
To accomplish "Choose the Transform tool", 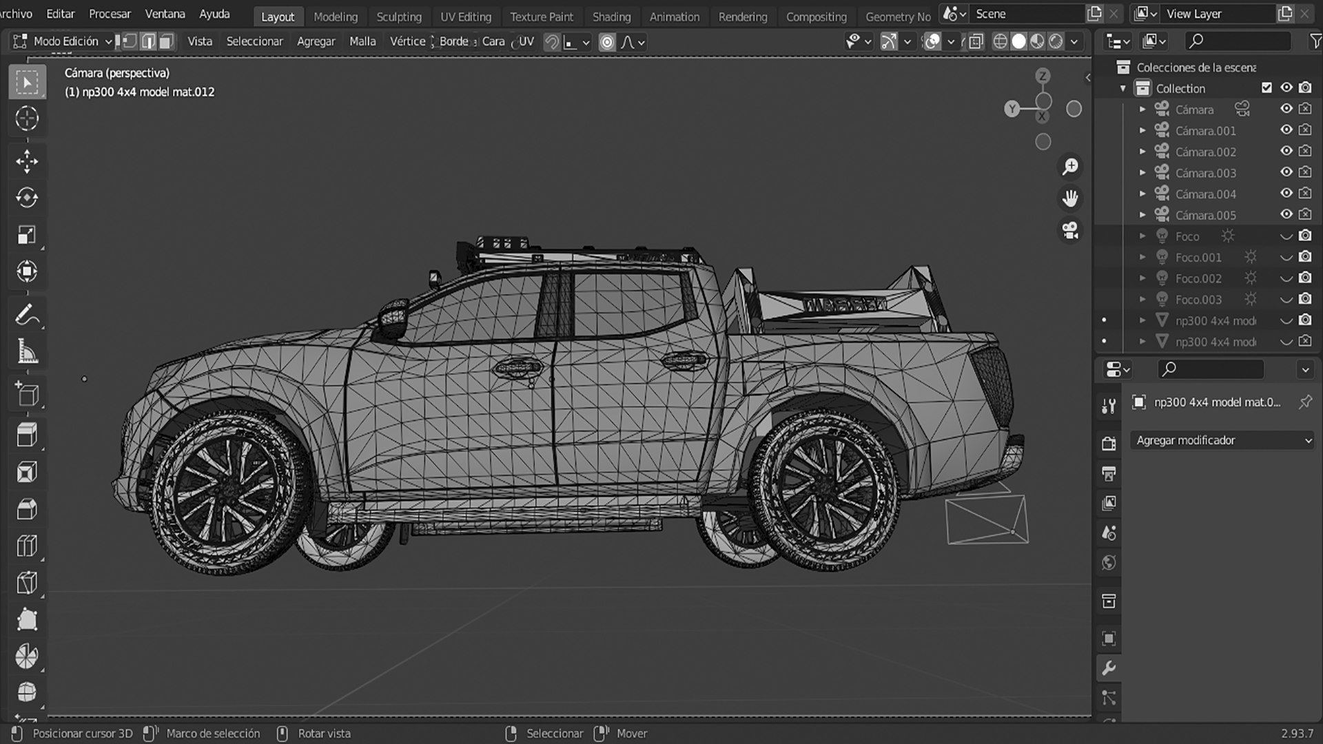I will click(27, 271).
